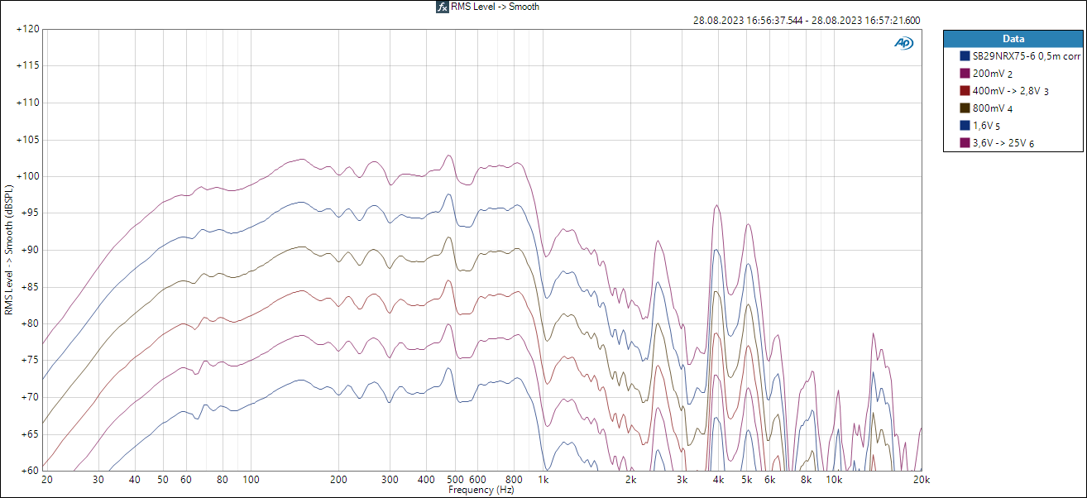The image size is (1087, 498).
Task: Click the 200 label on the frequency axis
Action: tap(339, 480)
